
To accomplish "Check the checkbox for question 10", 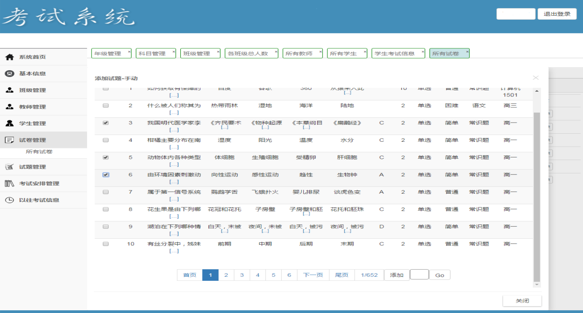I will click(x=105, y=244).
